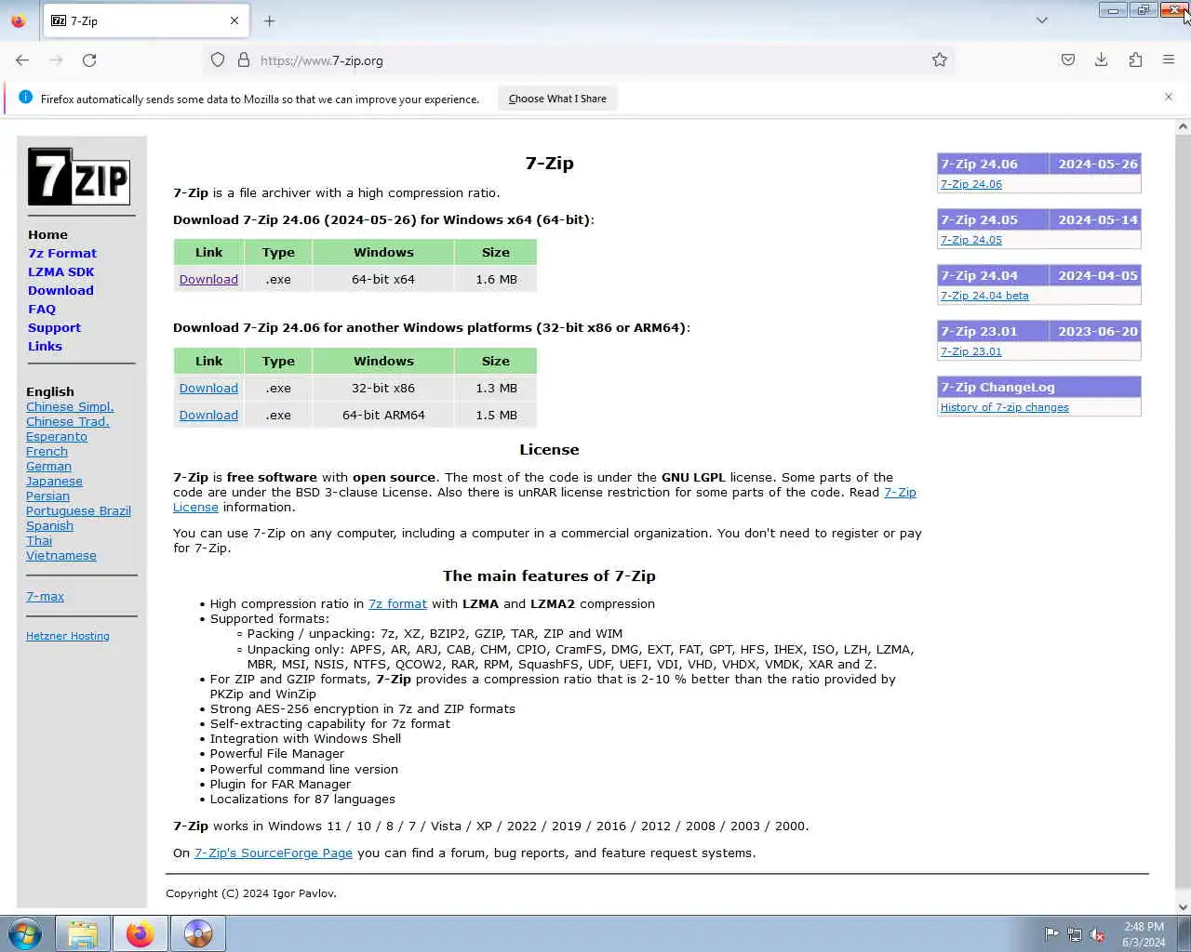1191x952 pixels.
Task: Open the Windows Start button
Action: pyautogui.click(x=25, y=933)
